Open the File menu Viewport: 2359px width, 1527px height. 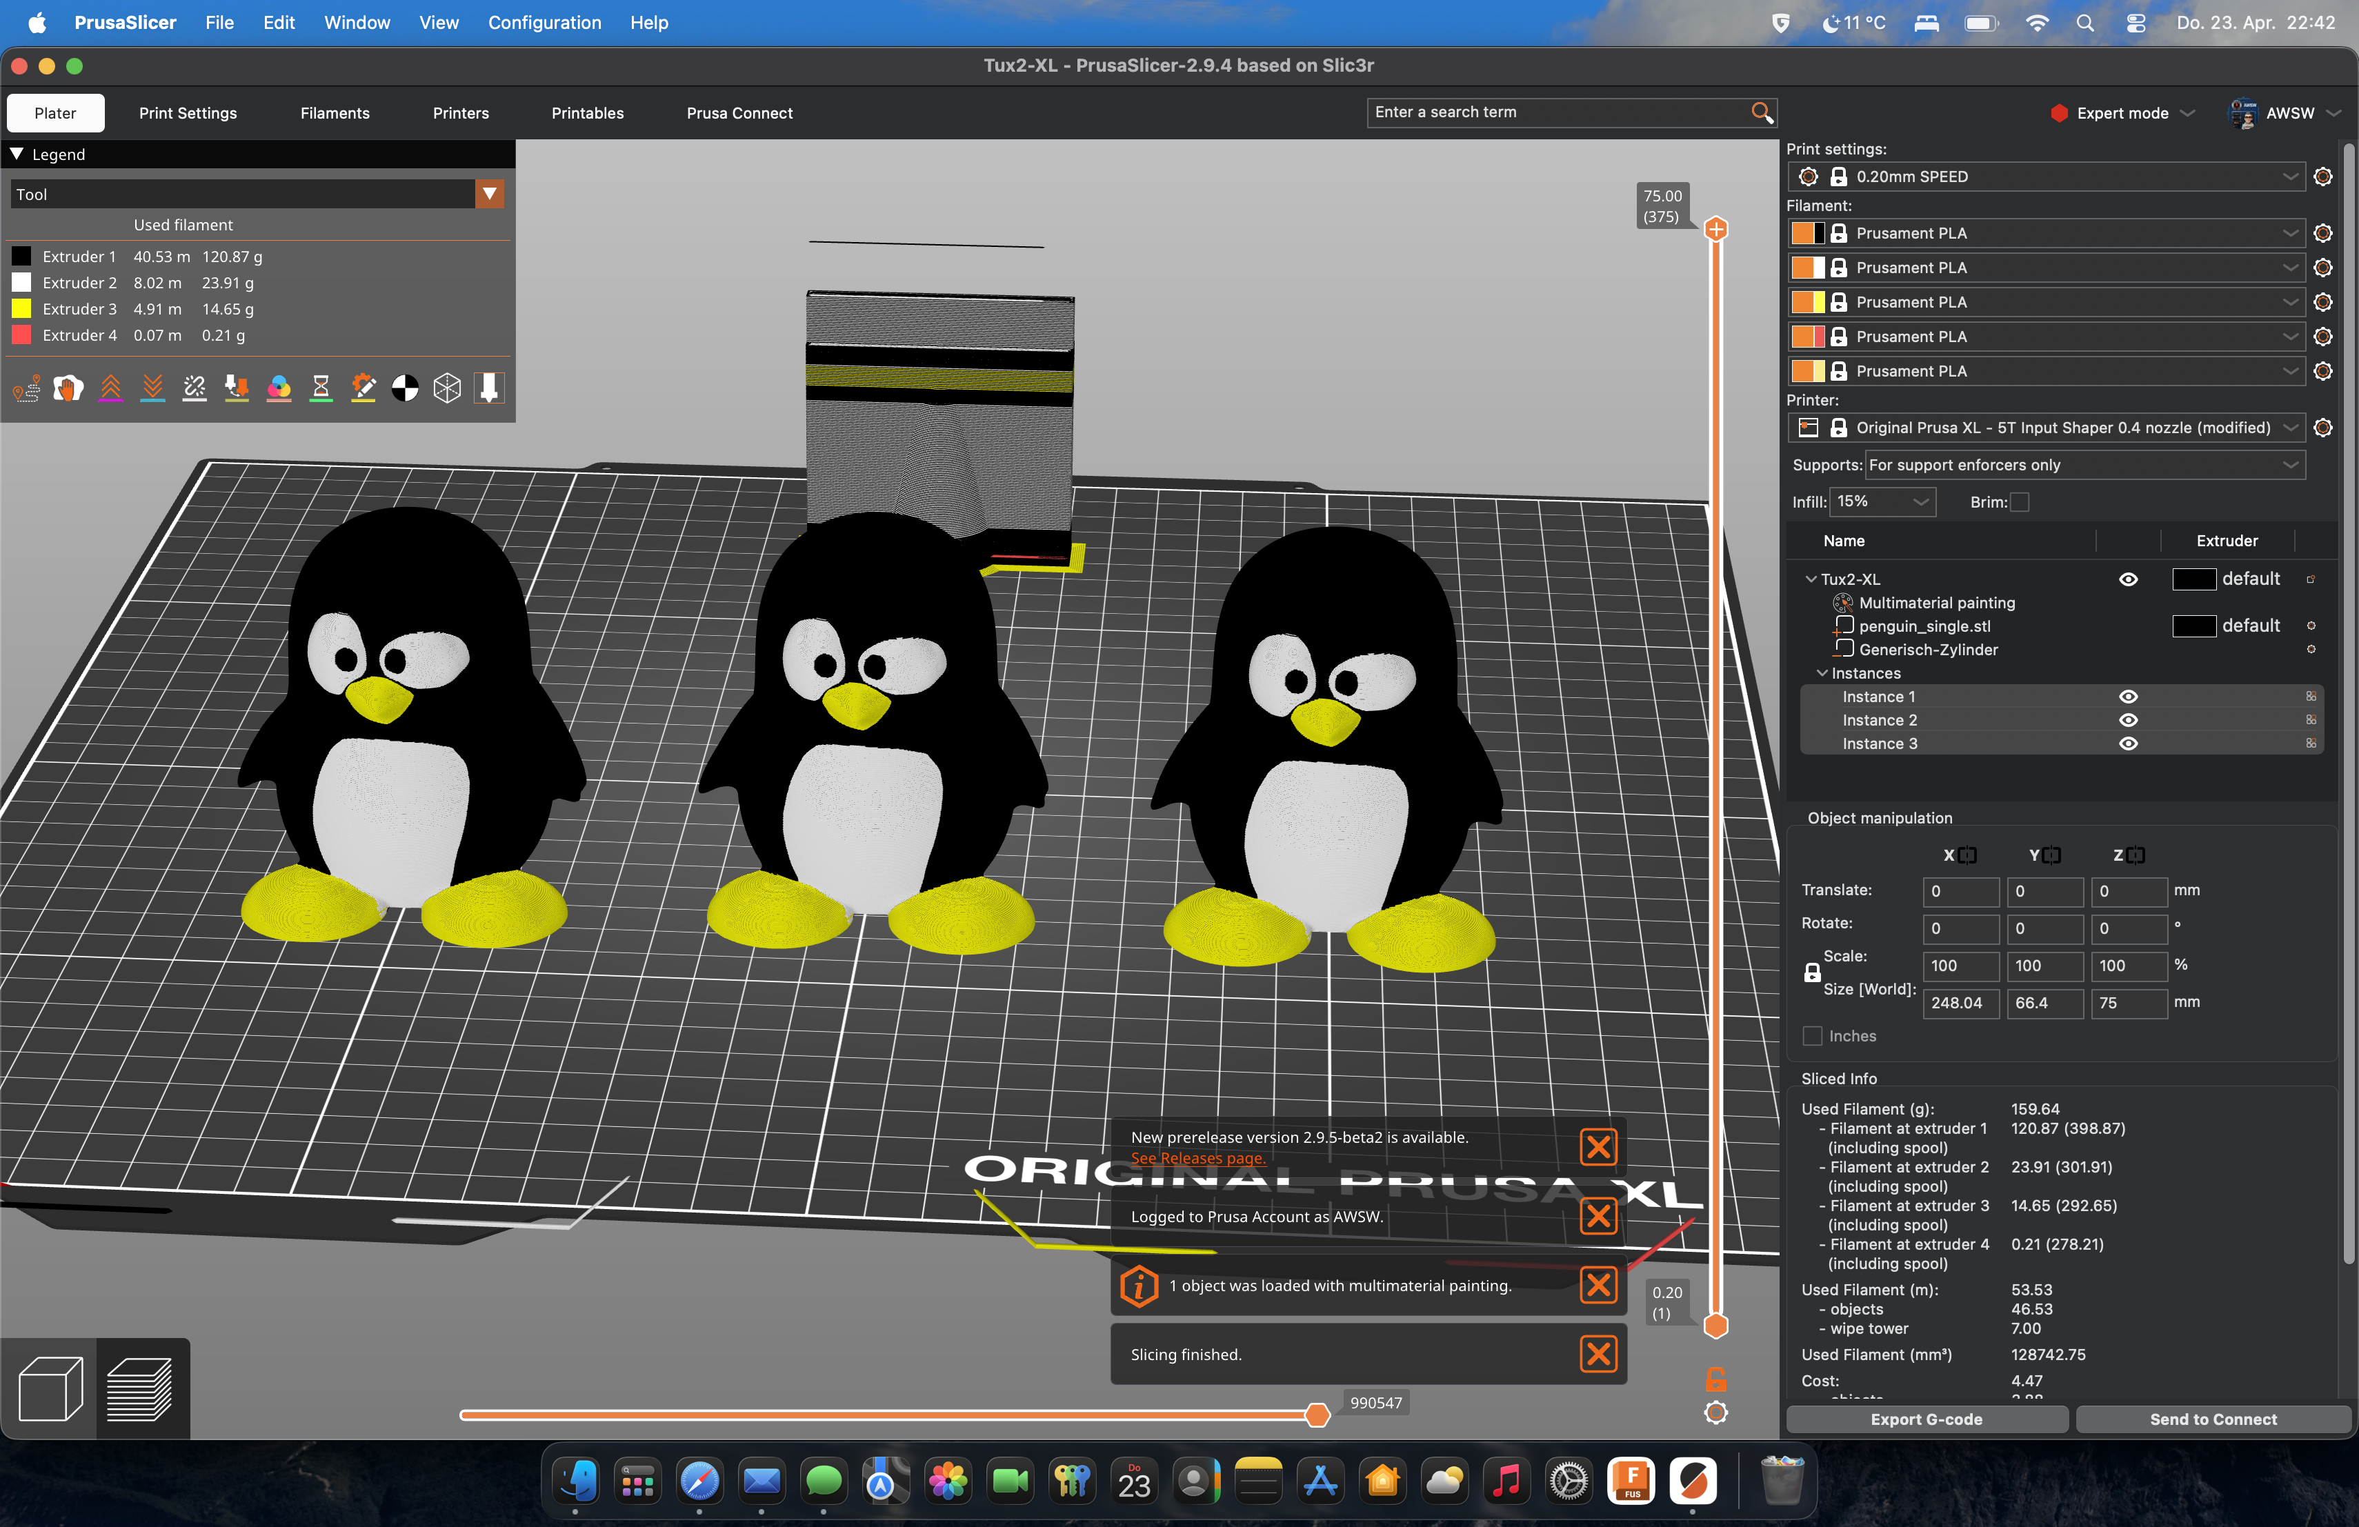tap(219, 23)
